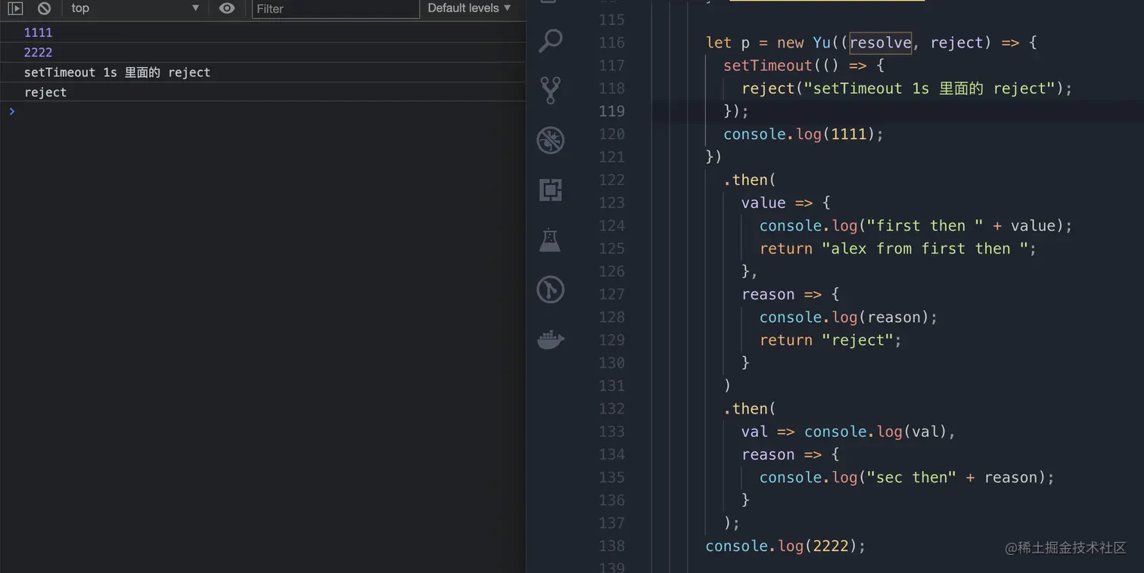The image size is (1144, 573).
Task: Clear the console with the ban icon
Action: [44, 8]
